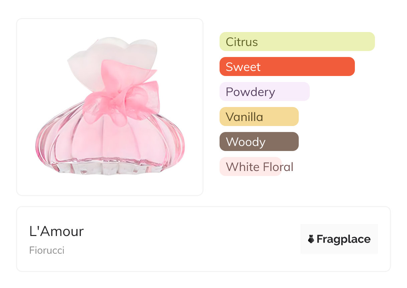The width and height of the screenshot is (407, 288).
Task: Click the Fragplace wordmark text
Action: (x=344, y=239)
